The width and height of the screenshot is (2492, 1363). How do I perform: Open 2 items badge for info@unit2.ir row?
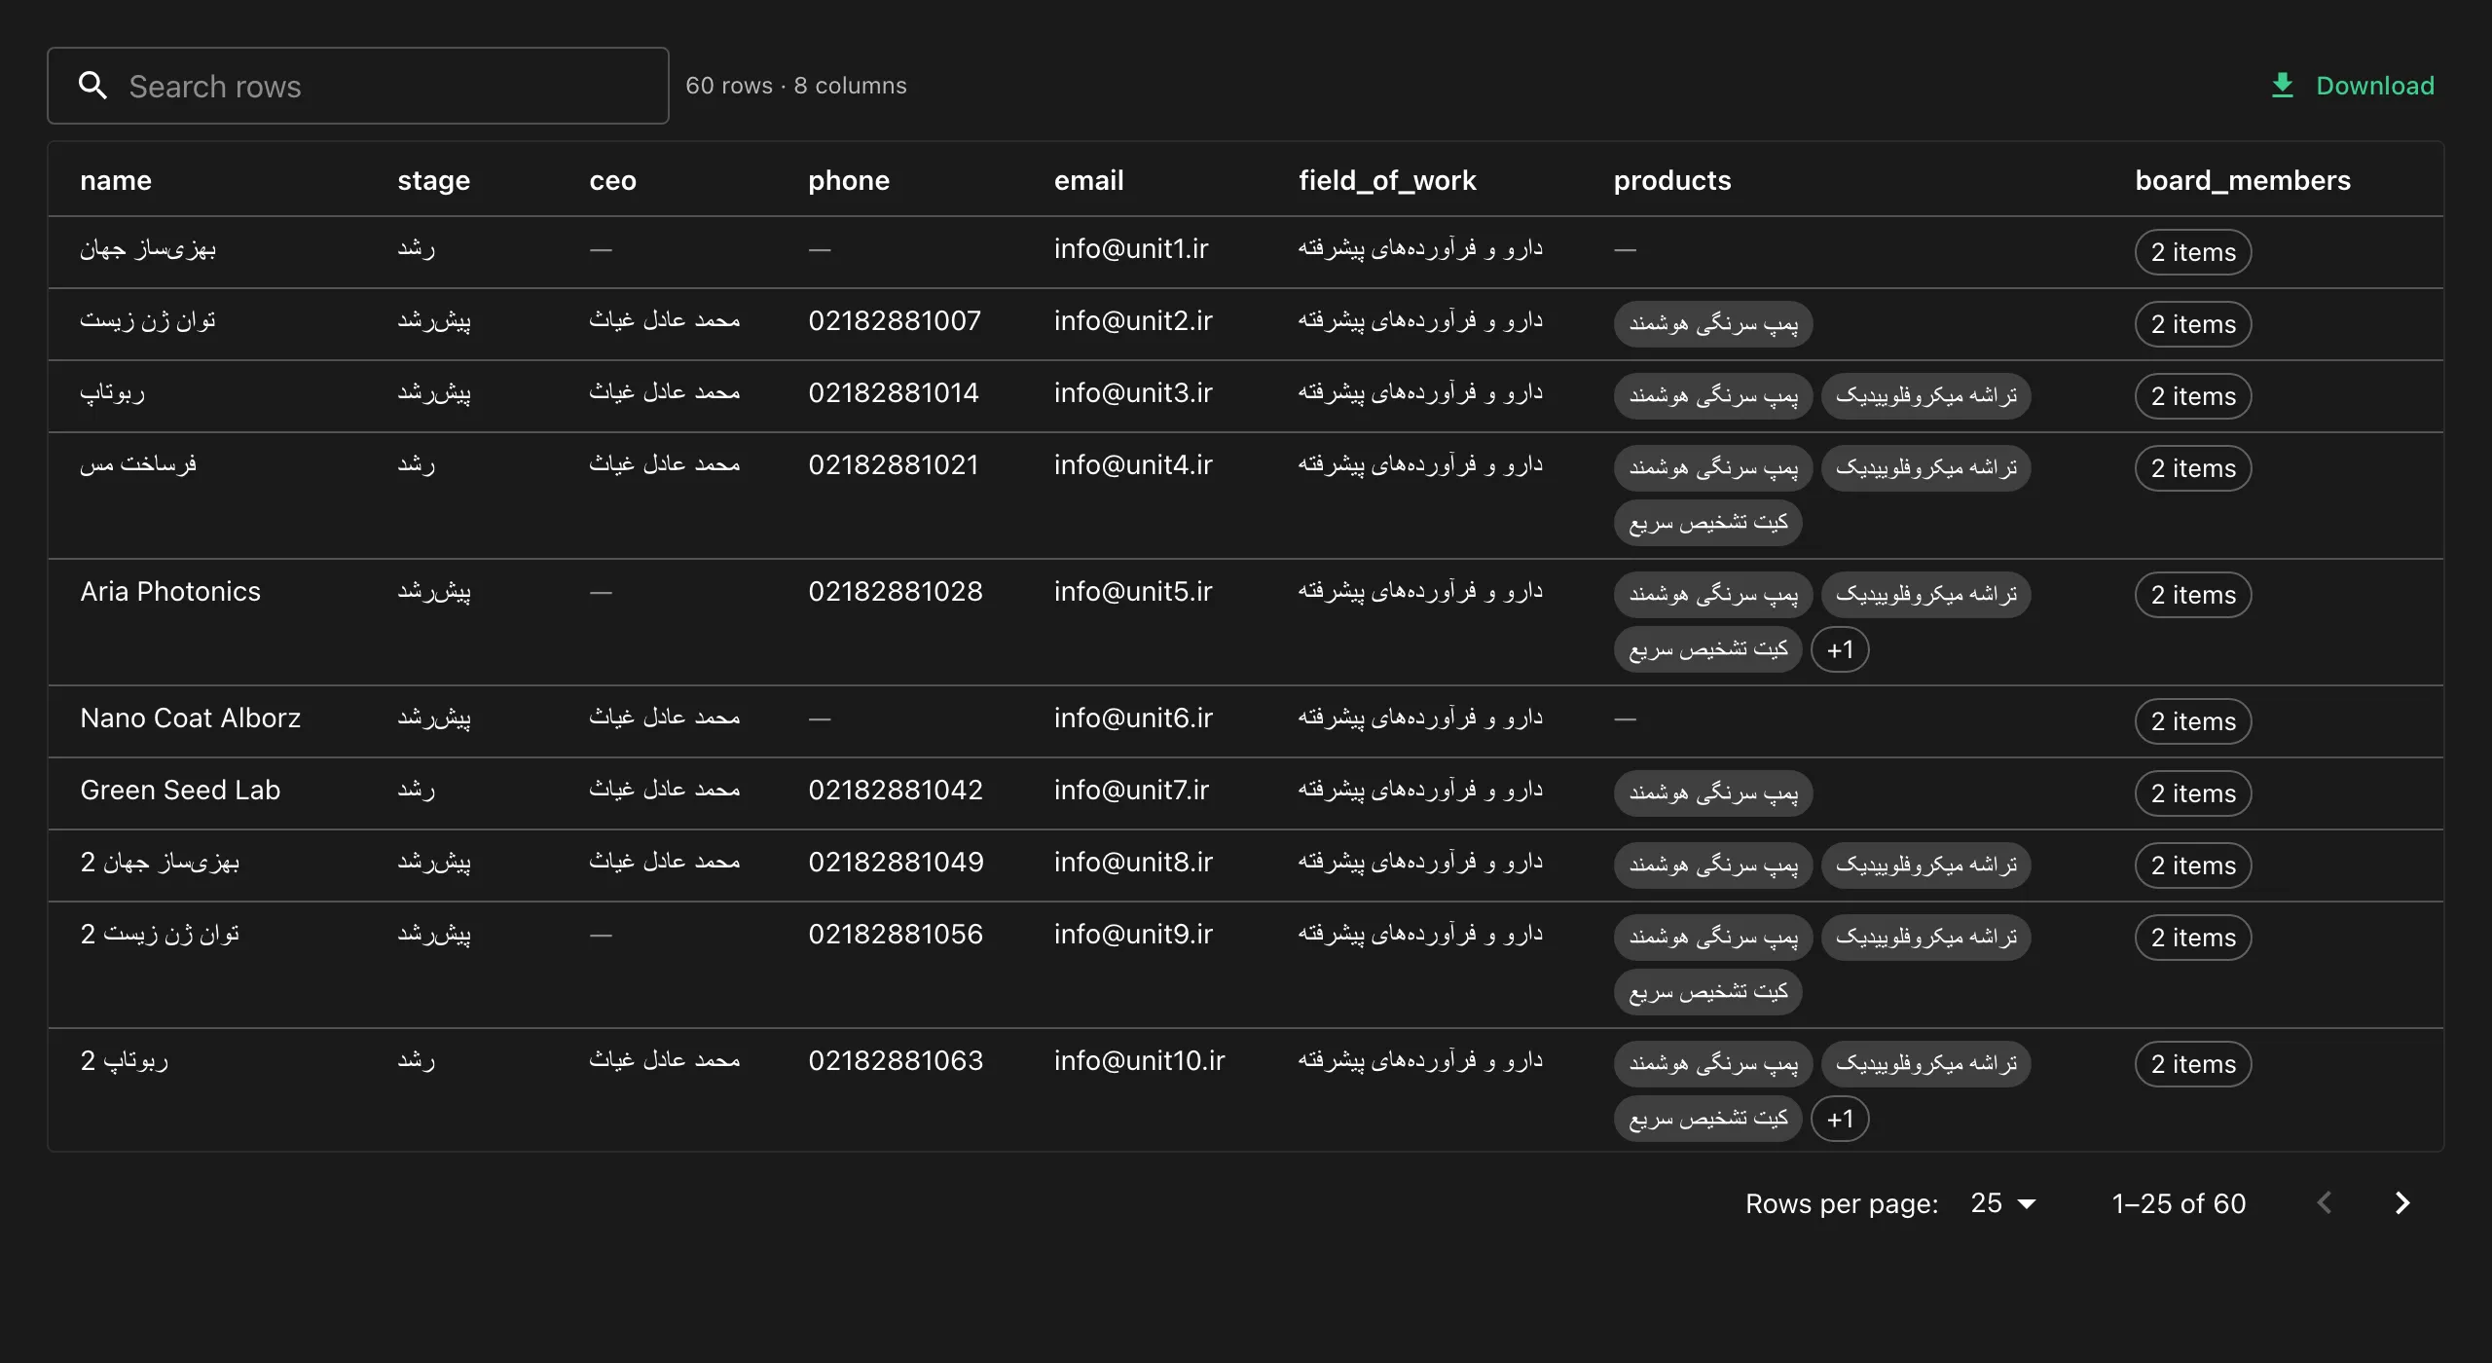[x=2193, y=324]
